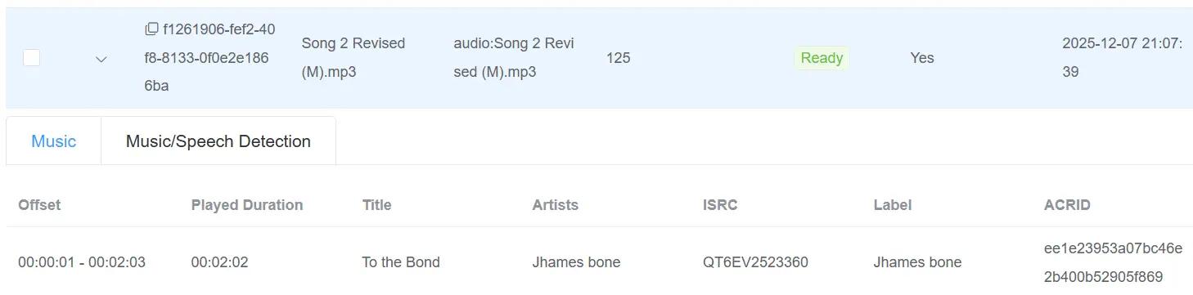
Task: Click the file ID f1261906-fef2 text
Action: (x=210, y=57)
